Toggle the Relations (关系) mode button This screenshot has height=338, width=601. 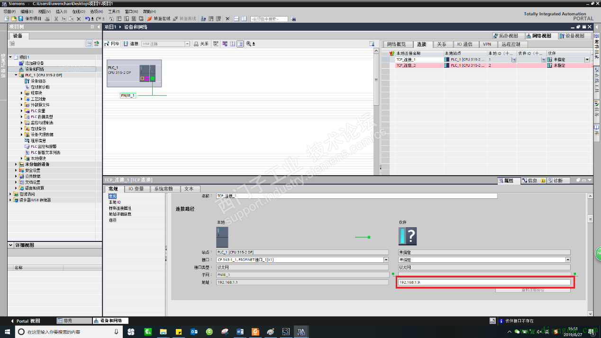tap(201, 44)
